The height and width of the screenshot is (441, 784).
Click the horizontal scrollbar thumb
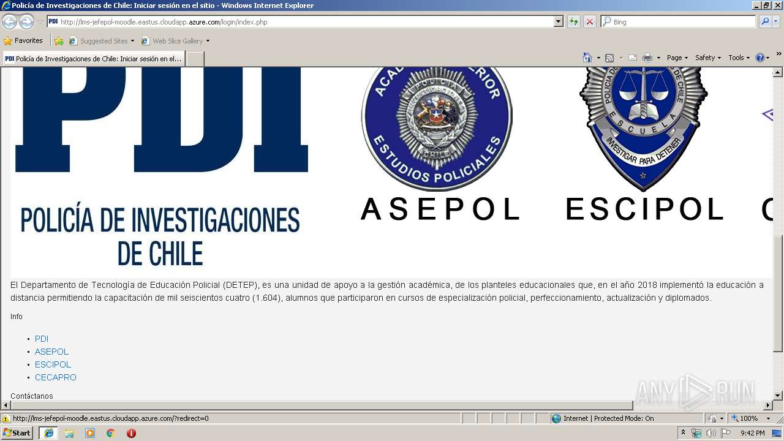point(322,405)
